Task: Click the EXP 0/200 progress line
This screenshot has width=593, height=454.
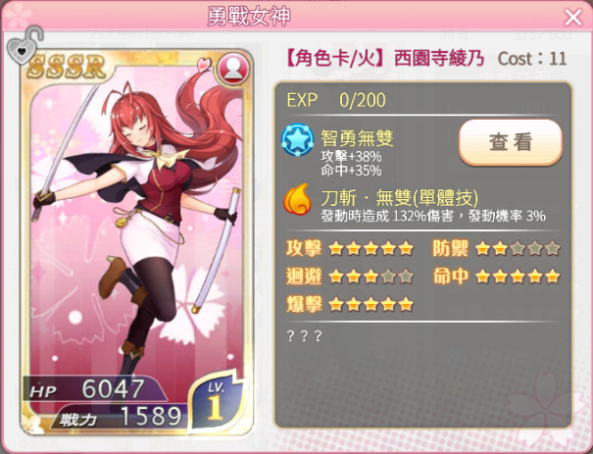Action: coord(336,100)
